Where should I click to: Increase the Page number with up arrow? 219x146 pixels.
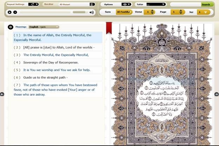click(181, 11)
